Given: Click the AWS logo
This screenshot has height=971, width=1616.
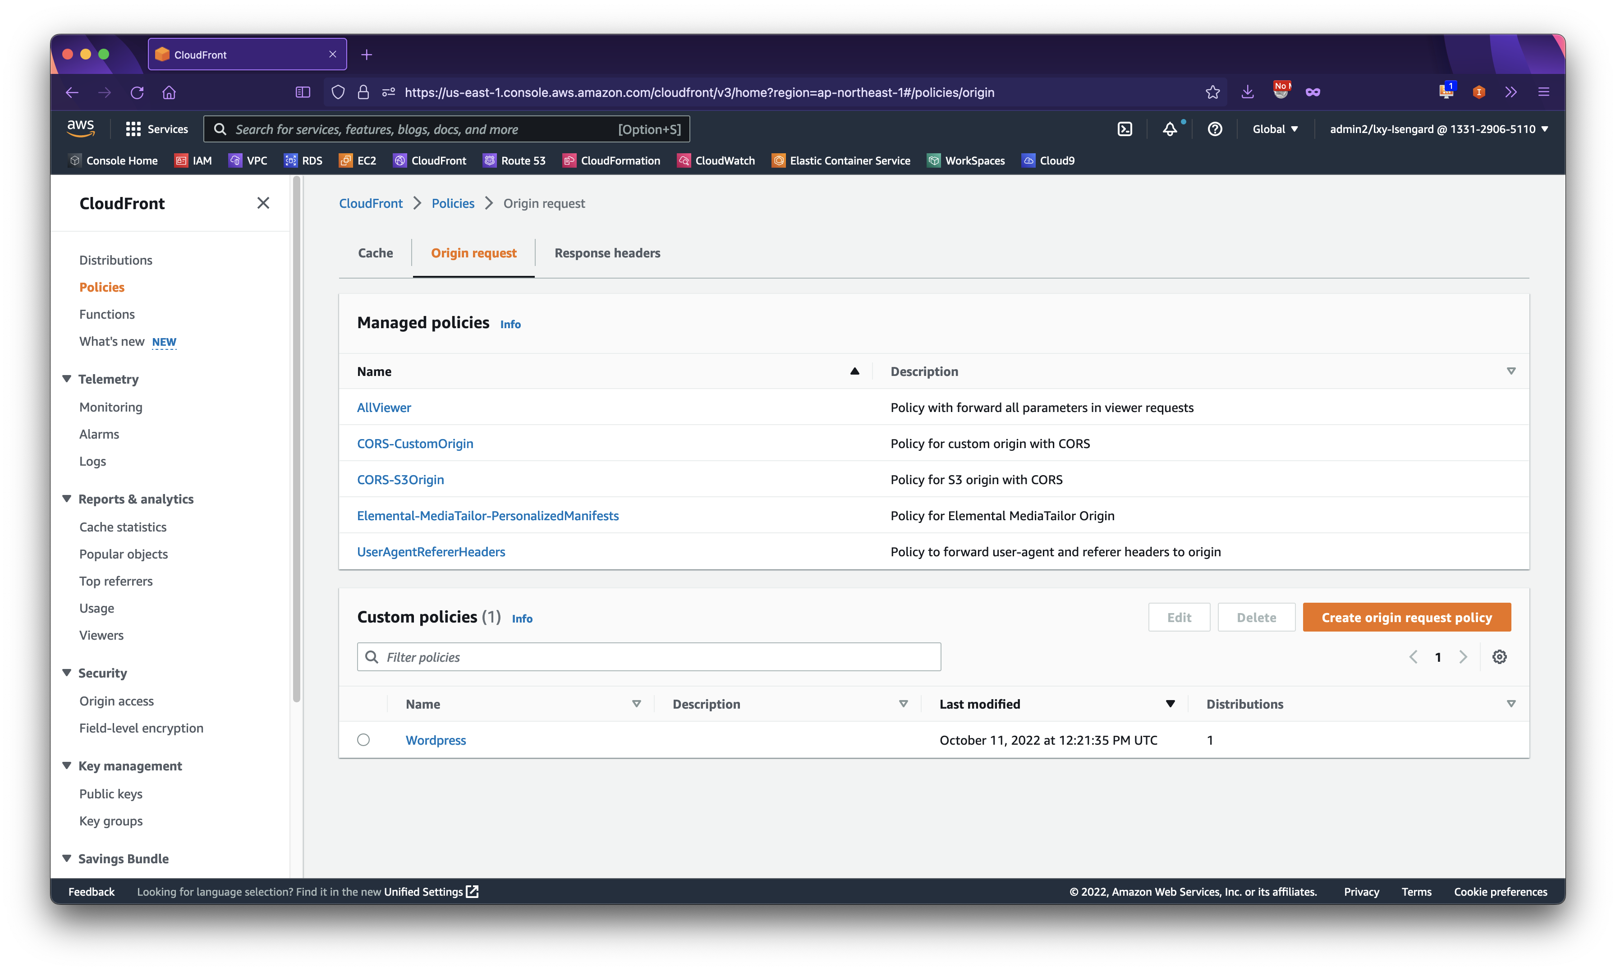Looking at the screenshot, I should (x=80, y=128).
